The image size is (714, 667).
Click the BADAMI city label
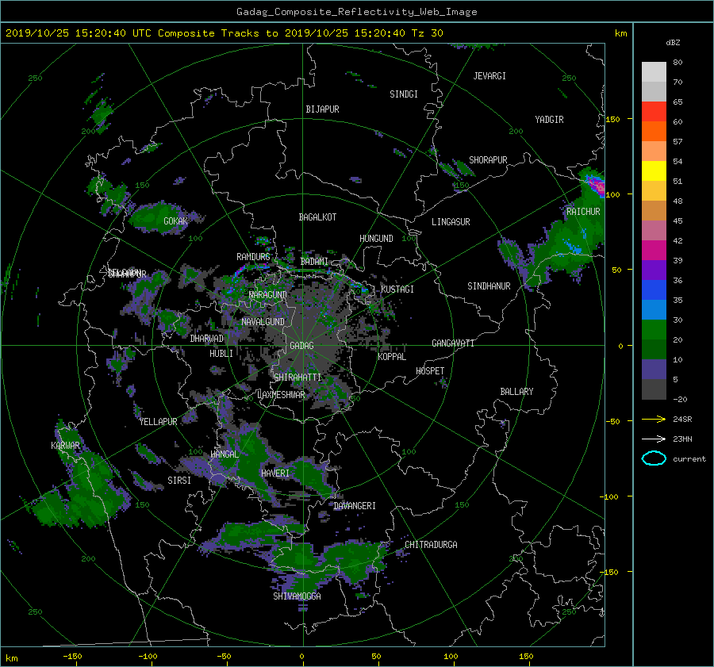[314, 262]
